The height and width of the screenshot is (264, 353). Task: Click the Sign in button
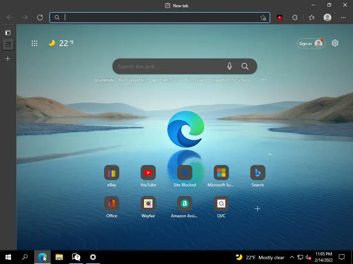click(x=311, y=44)
